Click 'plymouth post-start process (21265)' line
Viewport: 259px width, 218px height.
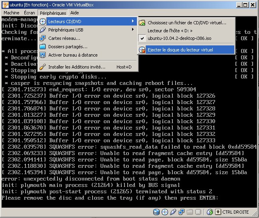[x=107, y=192]
